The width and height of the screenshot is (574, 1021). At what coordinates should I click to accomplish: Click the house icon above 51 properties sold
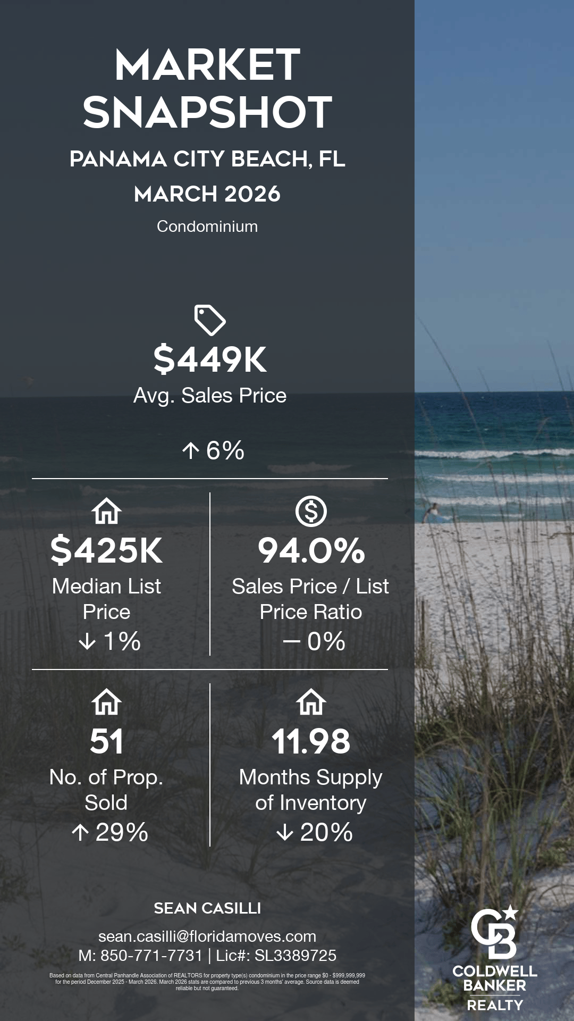coord(106,702)
